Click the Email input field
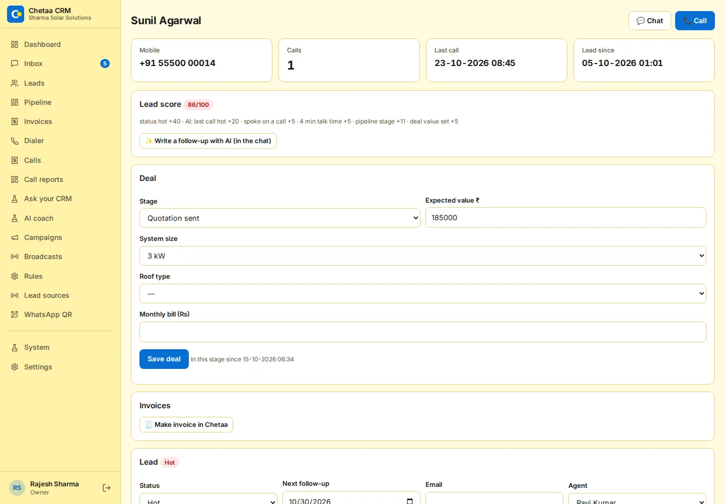The width and height of the screenshot is (725, 504). coord(494,498)
